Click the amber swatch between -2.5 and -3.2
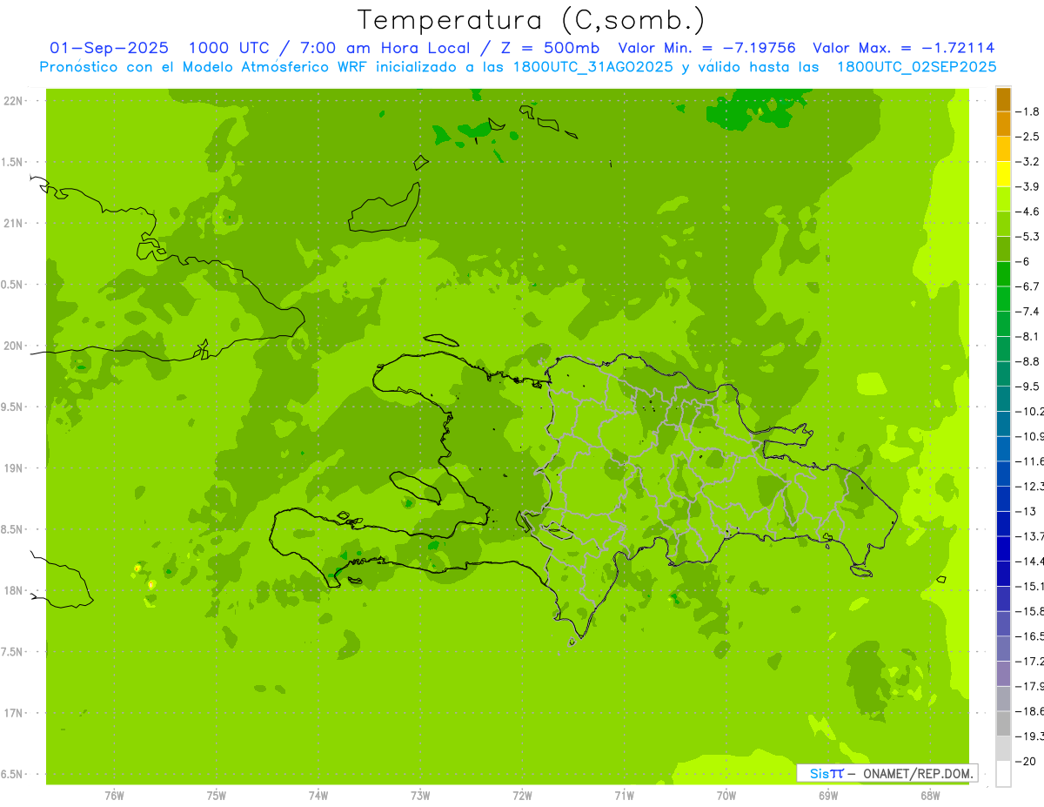This screenshot has height=807, width=1044. click(x=1003, y=149)
